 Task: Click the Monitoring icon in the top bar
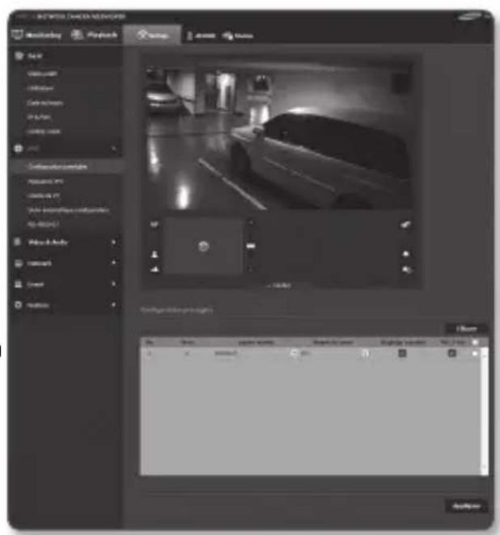click(x=19, y=36)
